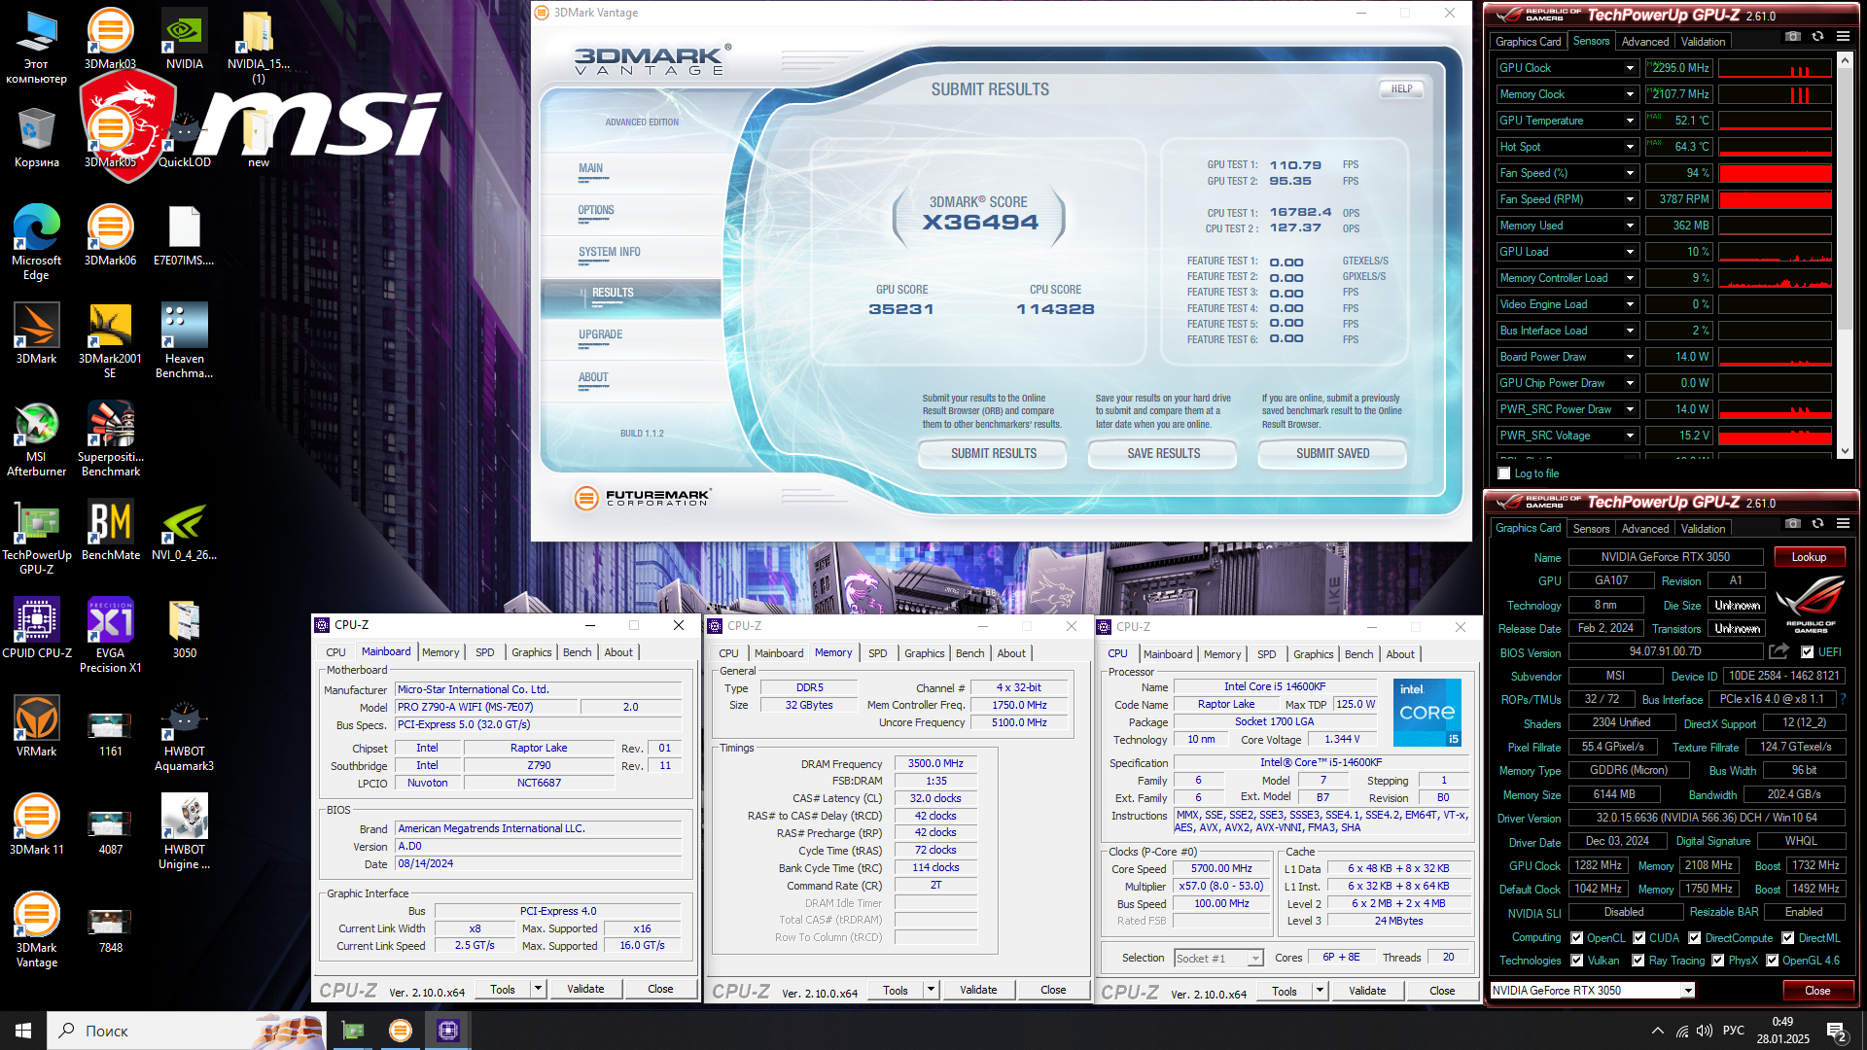Click the Fan Speed (%) sensor graph
This screenshot has width=1867, height=1050.
click(x=1775, y=173)
